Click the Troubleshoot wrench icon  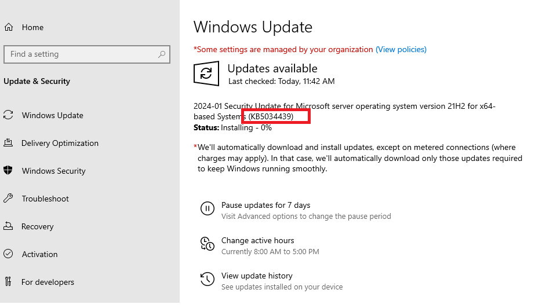click(8, 198)
